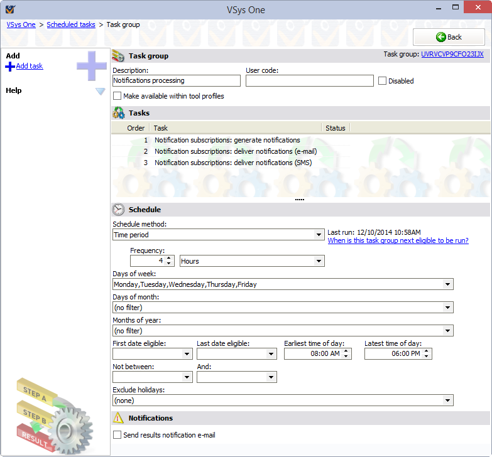Increase the Frequency value with up arrow
This screenshot has height=457, width=492.
click(169, 258)
